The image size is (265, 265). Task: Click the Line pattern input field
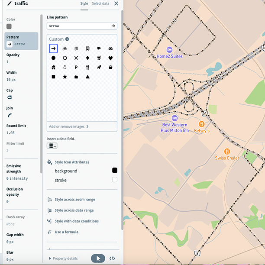click(x=82, y=26)
